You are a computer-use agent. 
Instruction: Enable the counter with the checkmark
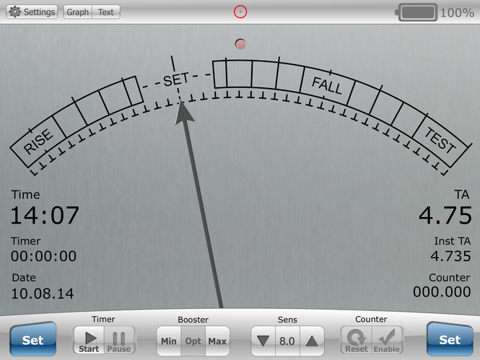[386, 340]
